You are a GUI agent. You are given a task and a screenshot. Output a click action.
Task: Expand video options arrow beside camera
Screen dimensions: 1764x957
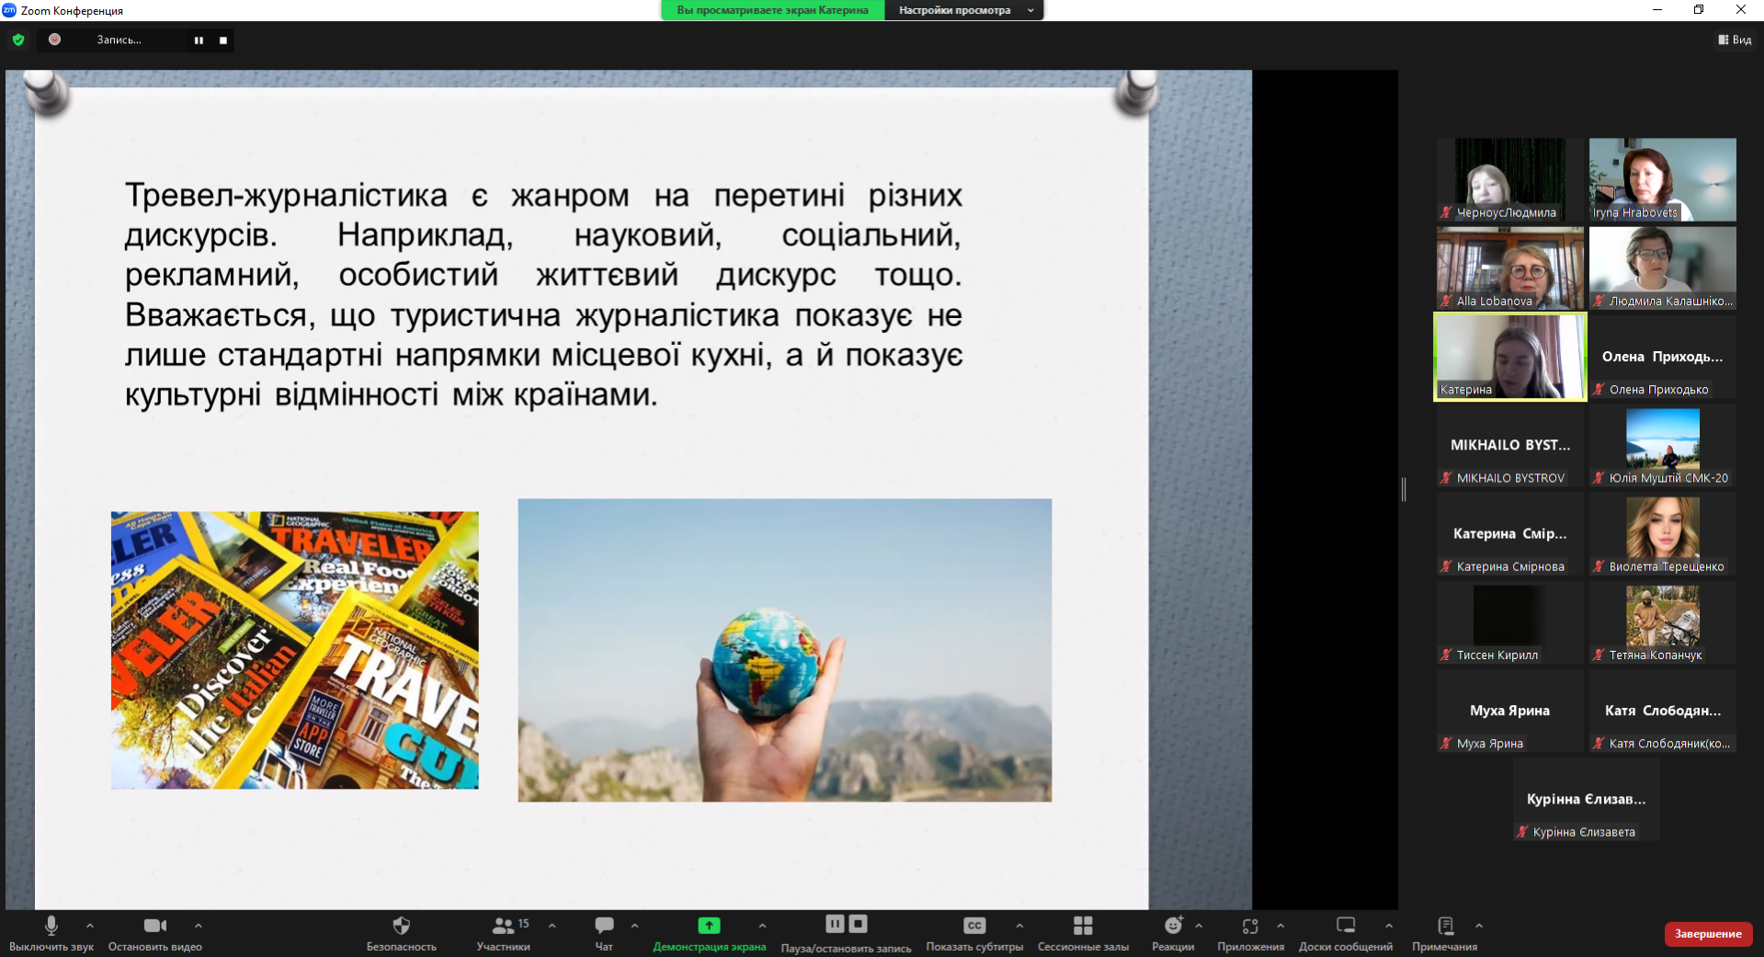(x=199, y=926)
